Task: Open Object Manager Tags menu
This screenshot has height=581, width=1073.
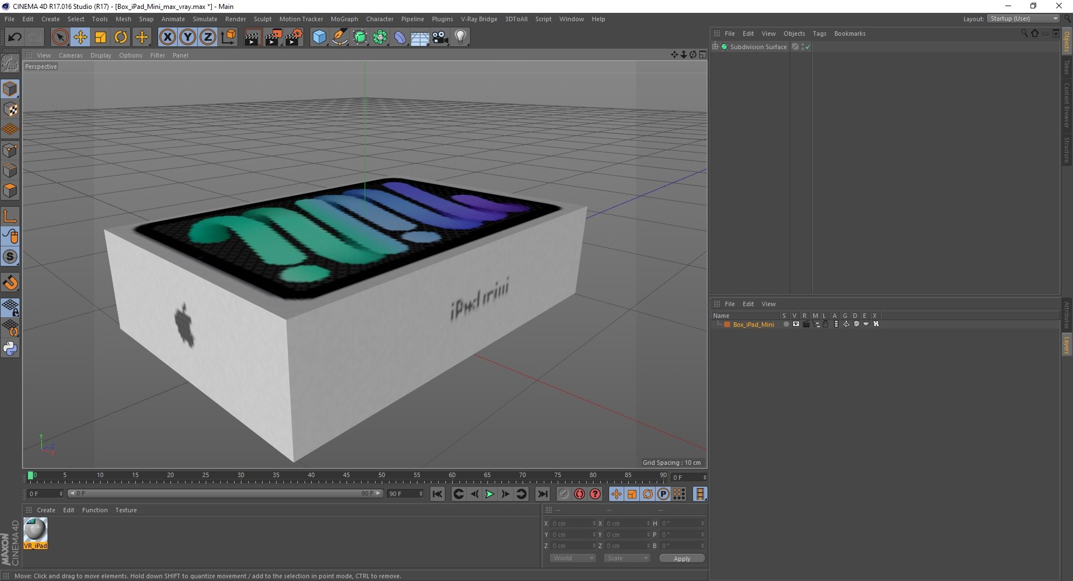Action: click(x=819, y=34)
